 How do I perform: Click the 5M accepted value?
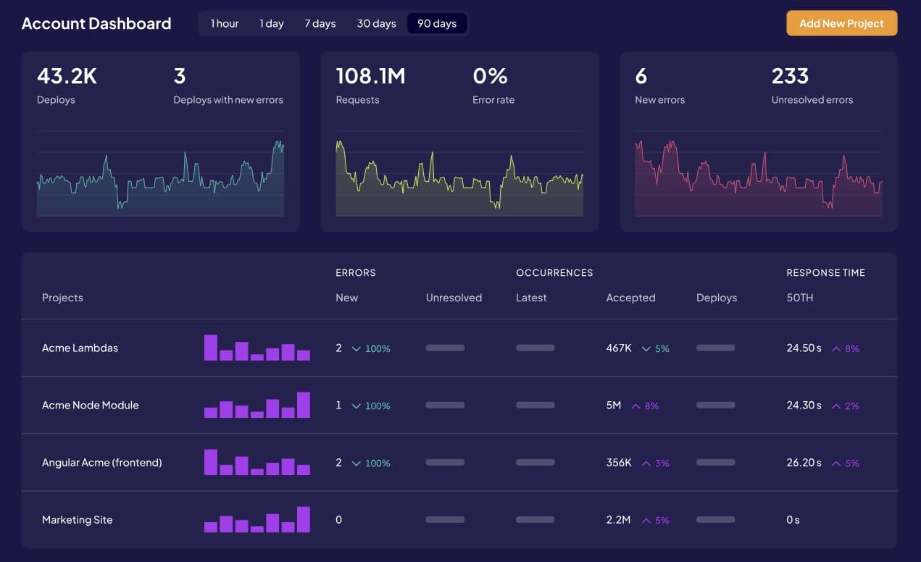(614, 405)
